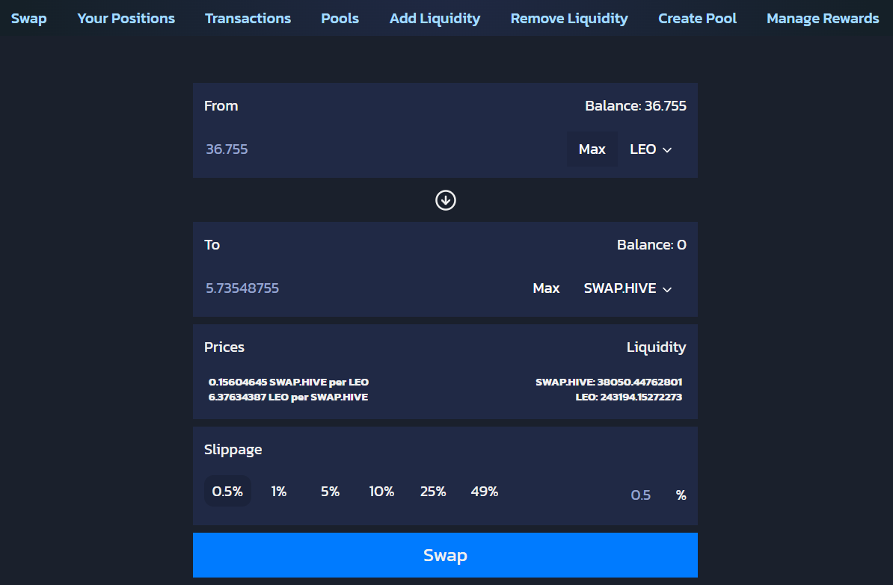Choose 25% slippage tolerance
The width and height of the screenshot is (893, 585).
point(433,492)
